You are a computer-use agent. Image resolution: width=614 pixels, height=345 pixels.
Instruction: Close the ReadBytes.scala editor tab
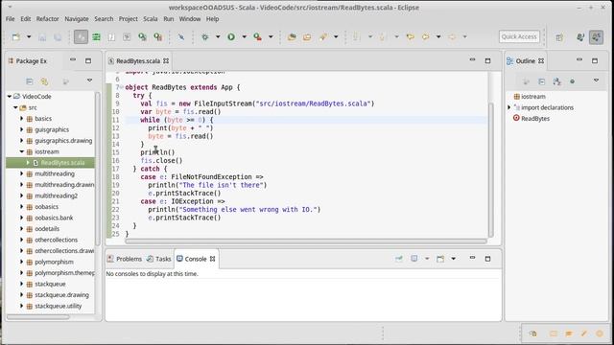pos(166,61)
